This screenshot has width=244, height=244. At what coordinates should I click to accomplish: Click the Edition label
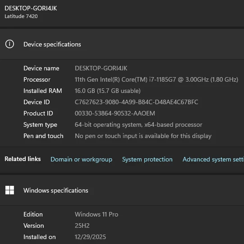coord(33,214)
